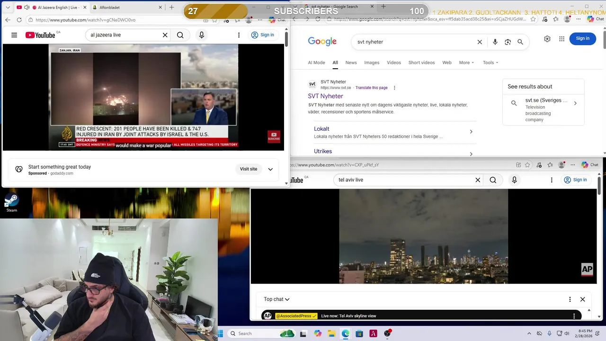Open the Lokalt sitelink
This screenshot has height=341, width=606.
321,129
